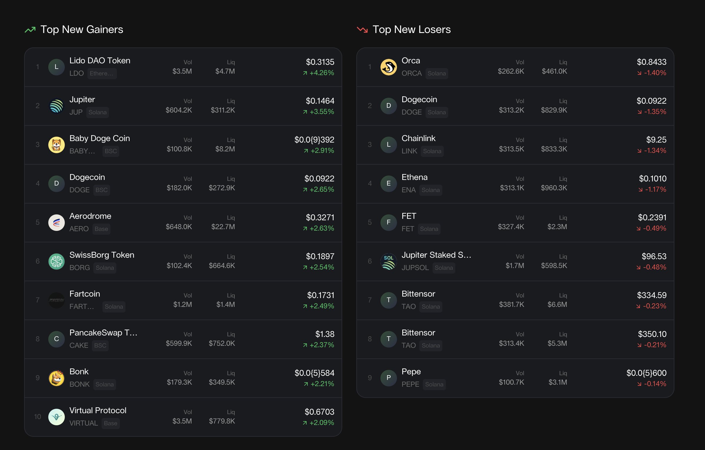Click the Bonk dog logo icon
This screenshot has width=705, height=450.
[x=56, y=378]
